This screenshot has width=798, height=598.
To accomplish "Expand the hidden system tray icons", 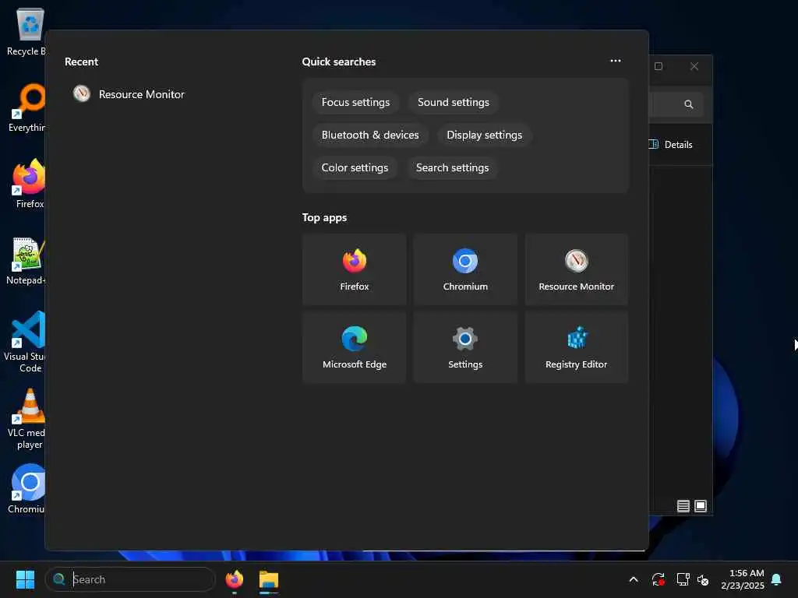I will click(x=634, y=579).
